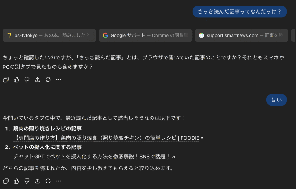Open the bs-tvtokyo source chip
Screen dimensions: 296x189
point(49,35)
